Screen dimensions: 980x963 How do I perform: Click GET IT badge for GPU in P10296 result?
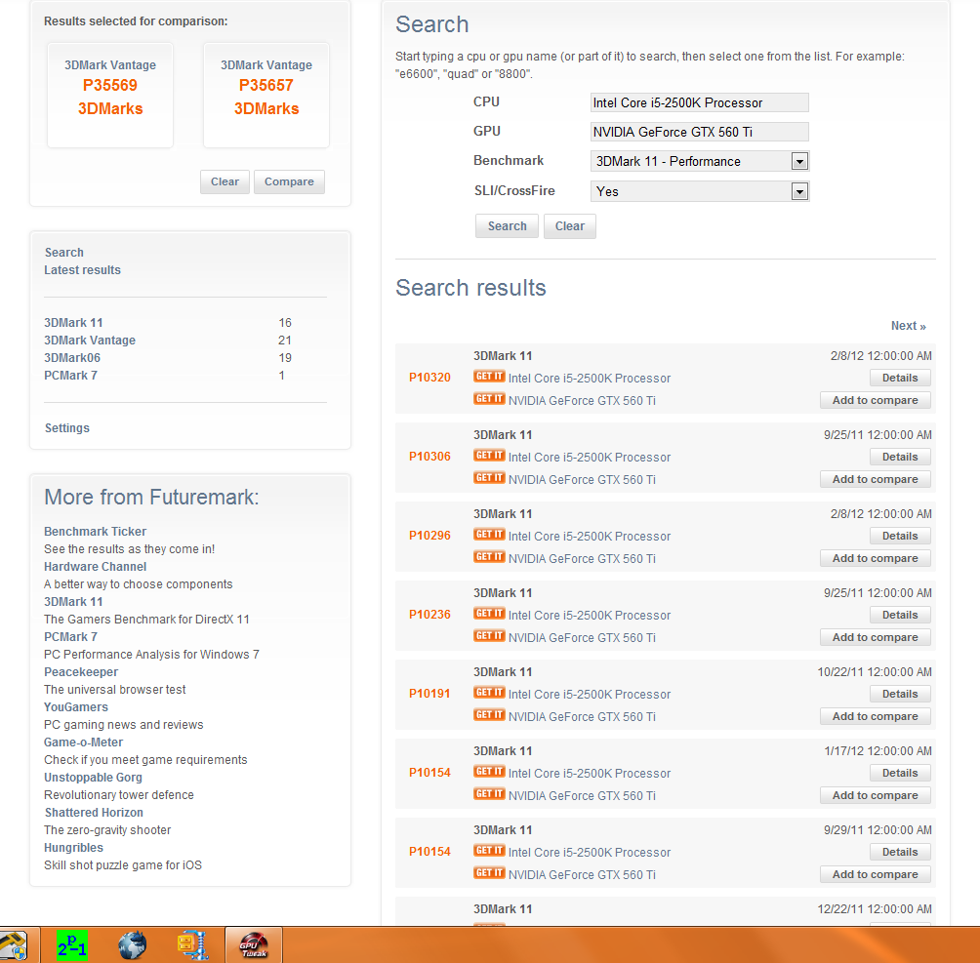tap(489, 557)
